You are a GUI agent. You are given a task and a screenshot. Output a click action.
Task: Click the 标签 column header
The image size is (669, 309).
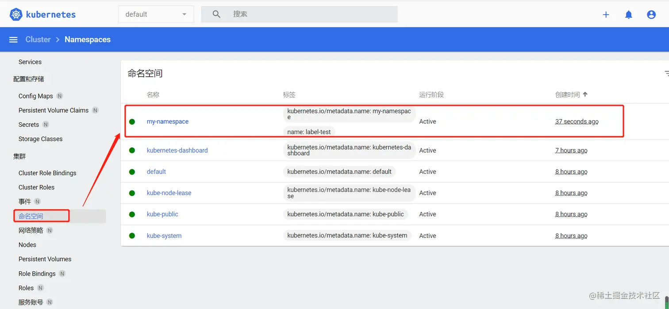pyautogui.click(x=289, y=95)
